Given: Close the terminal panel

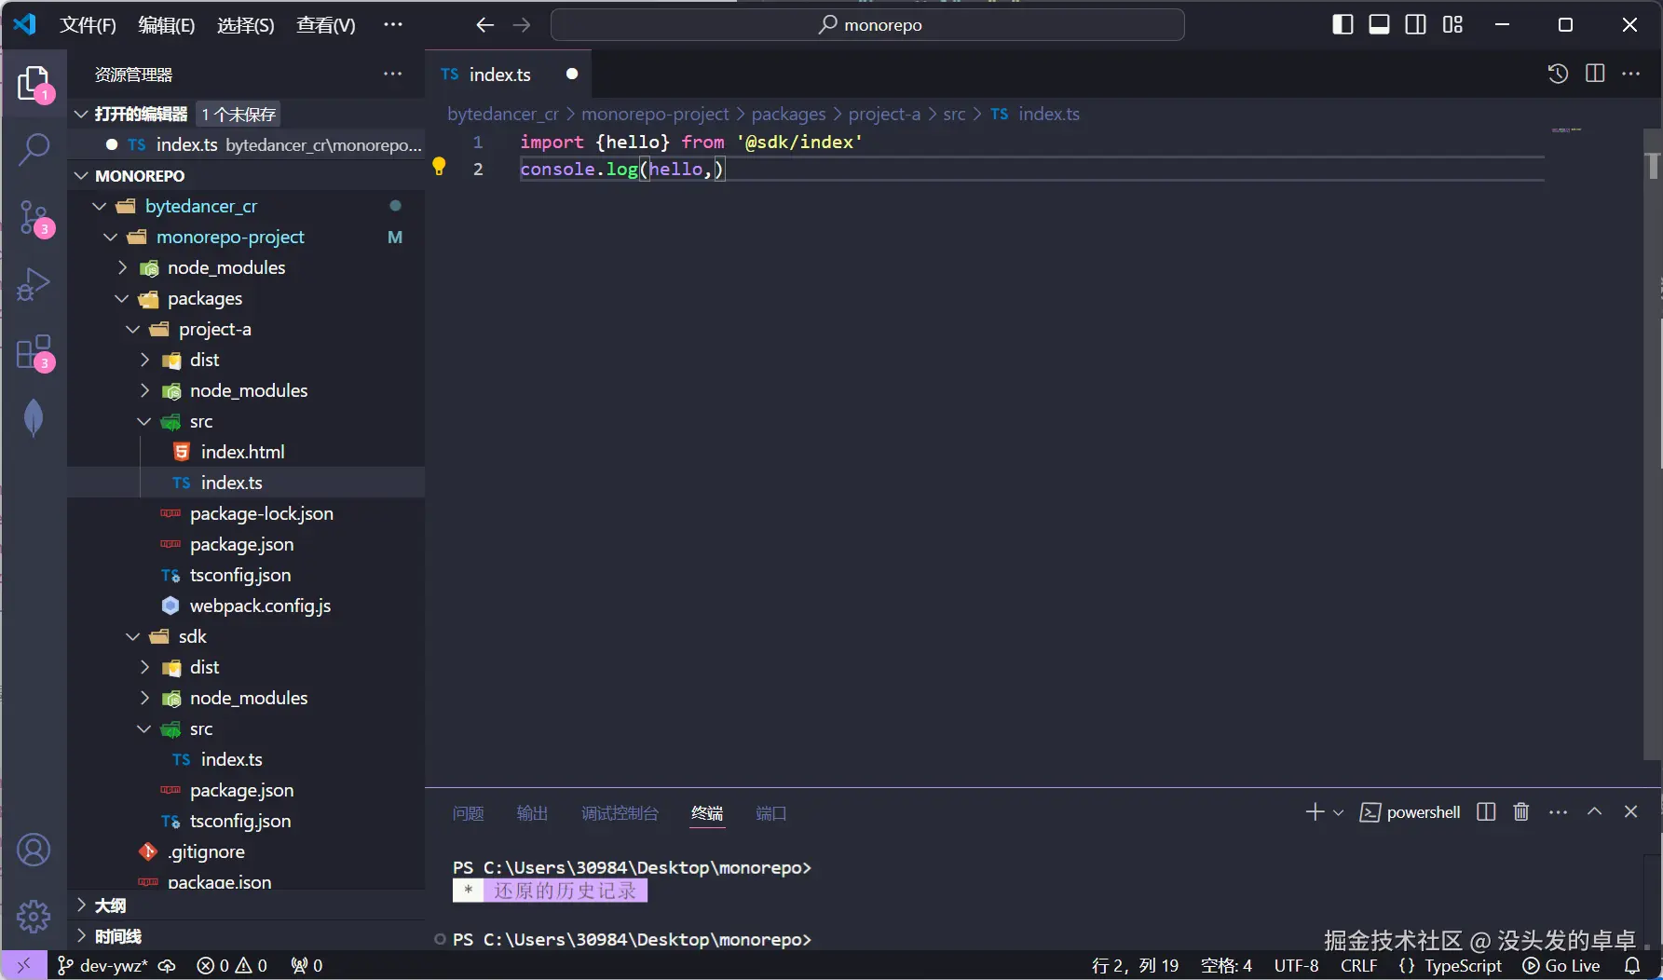Looking at the screenshot, I should click(x=1630, y=812).
